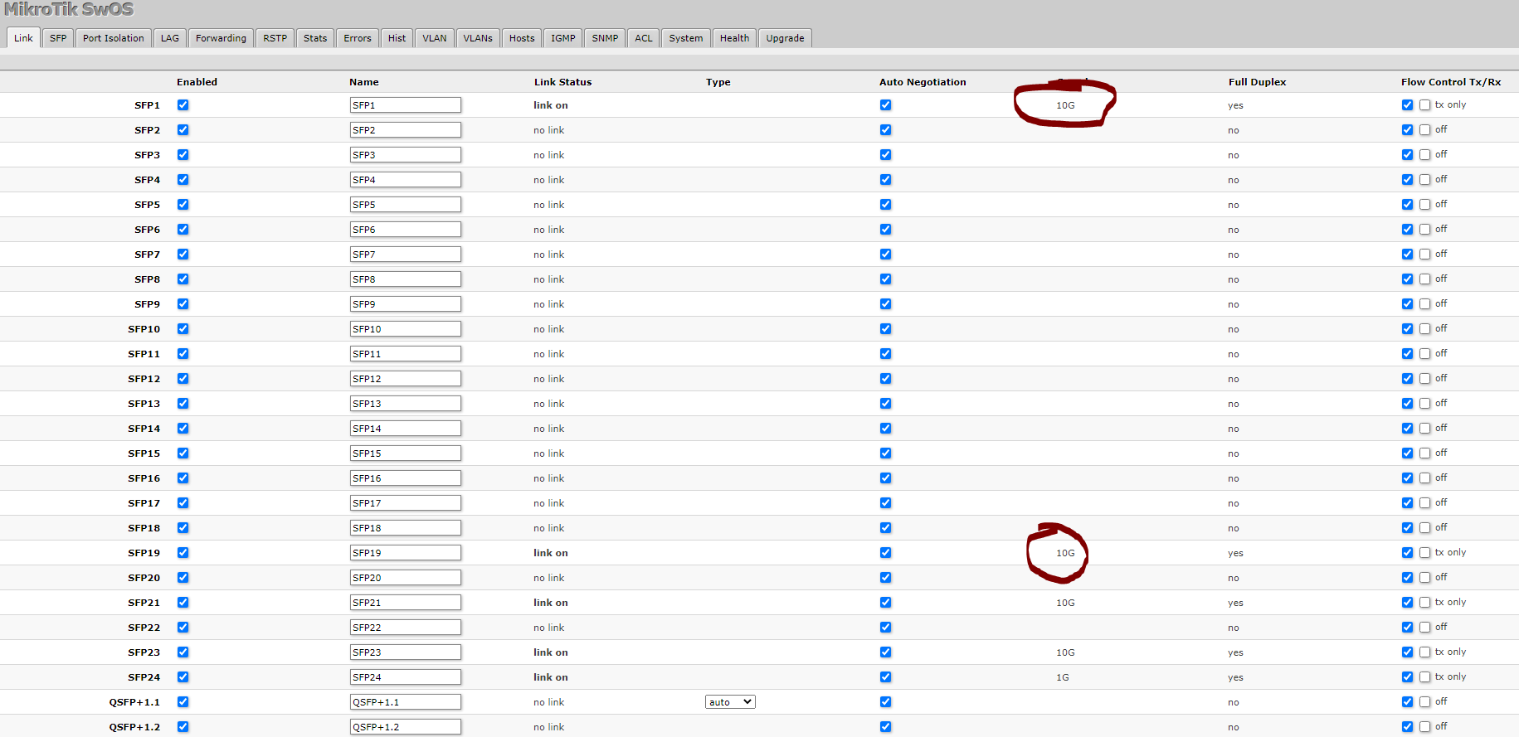
Task: Select the Link tab
Action: click(23, 38)
